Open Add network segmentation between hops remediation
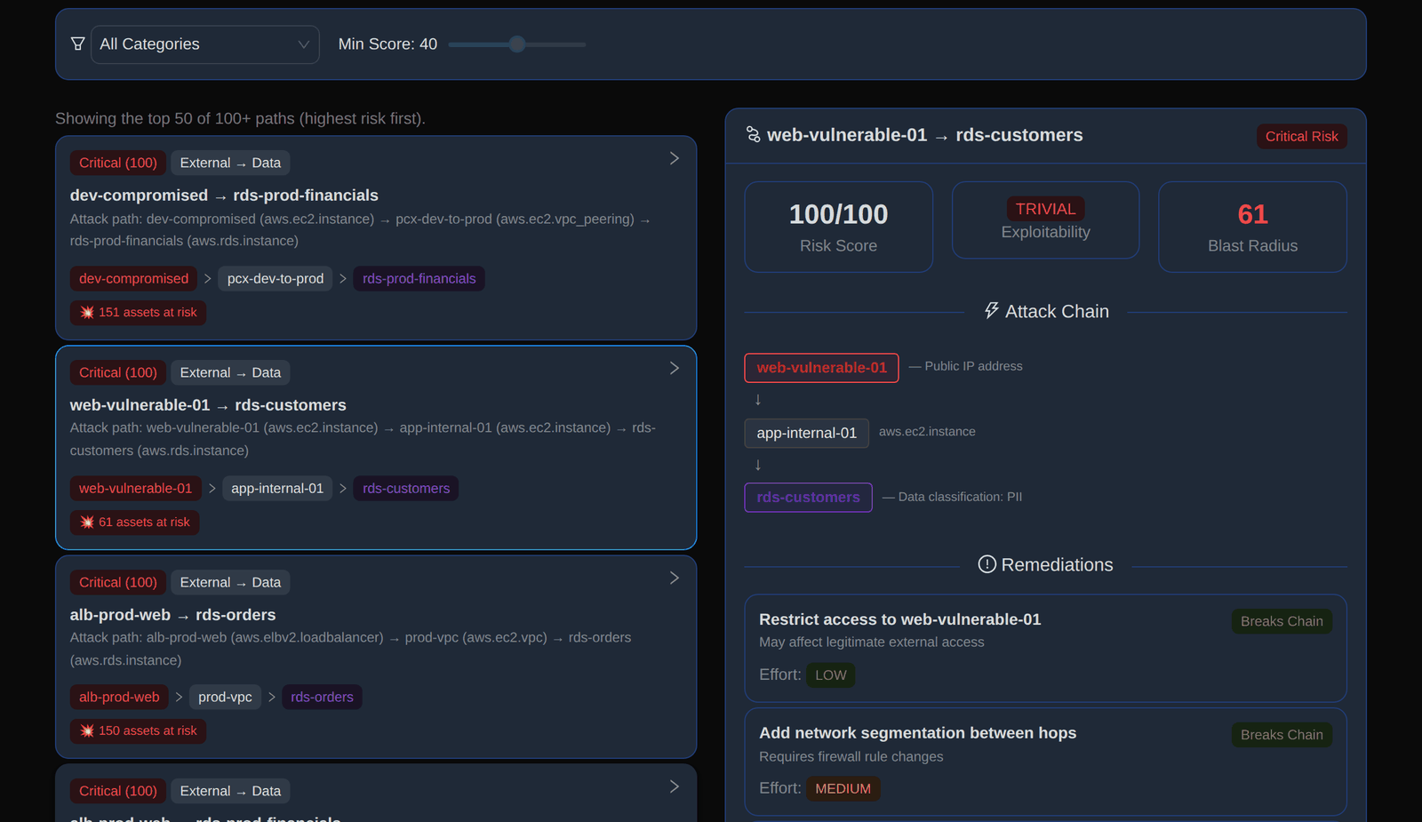Screen dimensions: 1422x822 point(1046,762)
